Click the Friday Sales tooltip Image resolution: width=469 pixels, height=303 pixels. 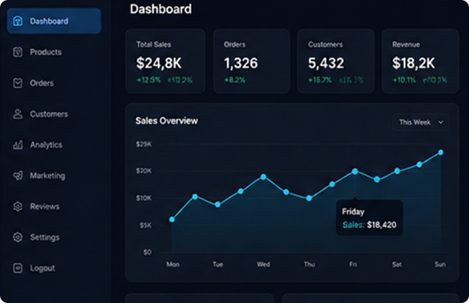point(370,218)
